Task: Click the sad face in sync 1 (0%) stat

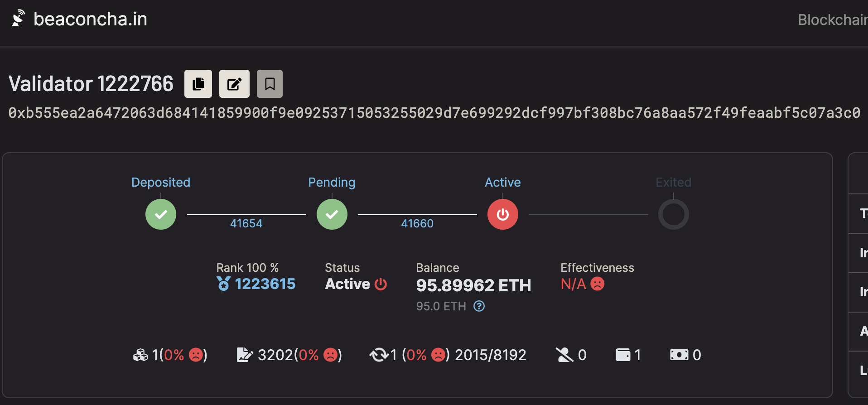Action: (x=438, y=355)
